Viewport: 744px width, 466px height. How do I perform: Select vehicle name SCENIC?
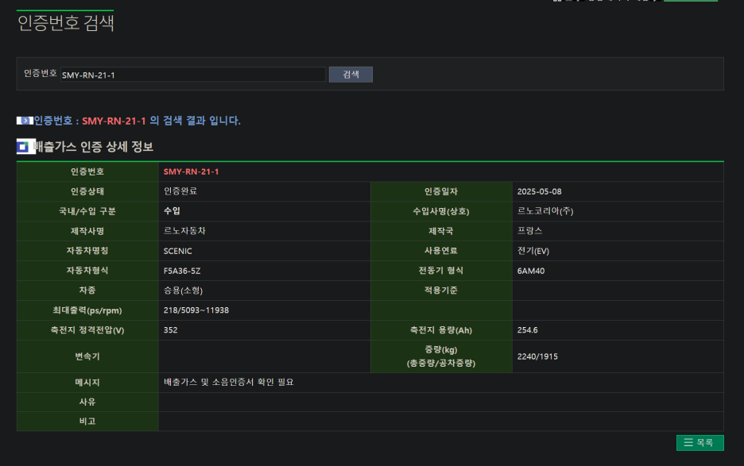[178, 251]
